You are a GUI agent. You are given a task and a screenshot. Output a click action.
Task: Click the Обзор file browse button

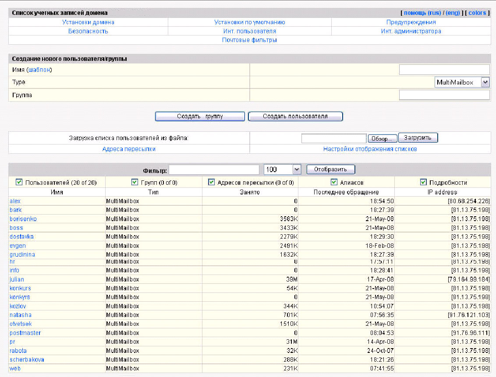[x=383, y=138]
